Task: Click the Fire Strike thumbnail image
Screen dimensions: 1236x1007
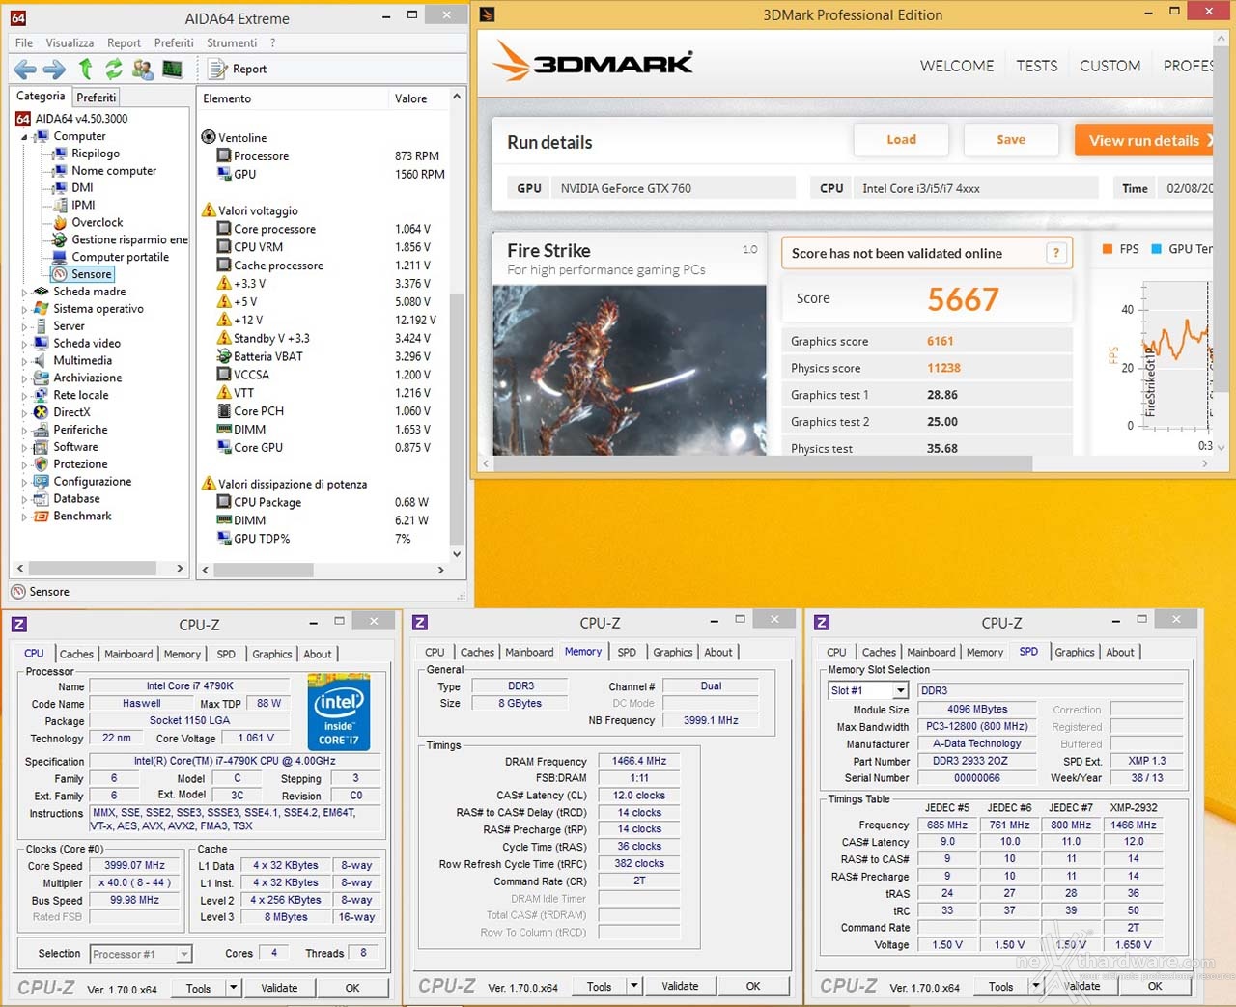Action: coord(630,370)
